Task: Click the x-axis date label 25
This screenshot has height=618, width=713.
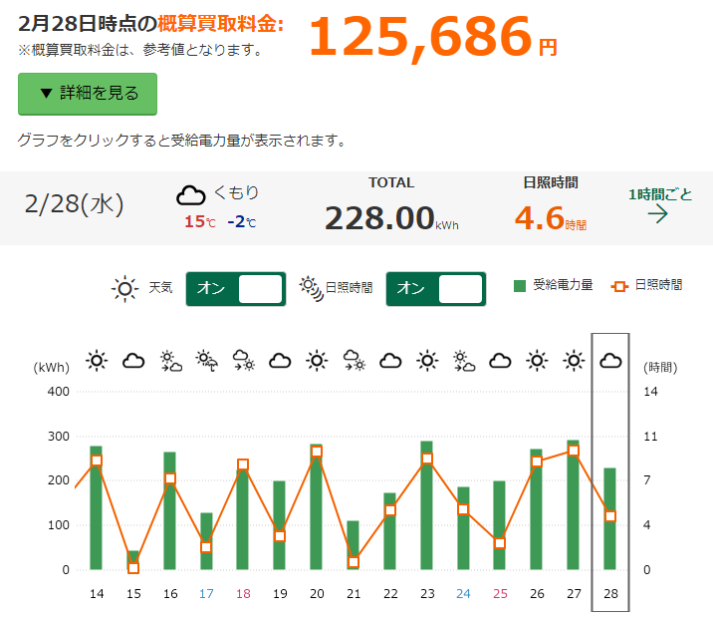Action: tap(500, 594)
